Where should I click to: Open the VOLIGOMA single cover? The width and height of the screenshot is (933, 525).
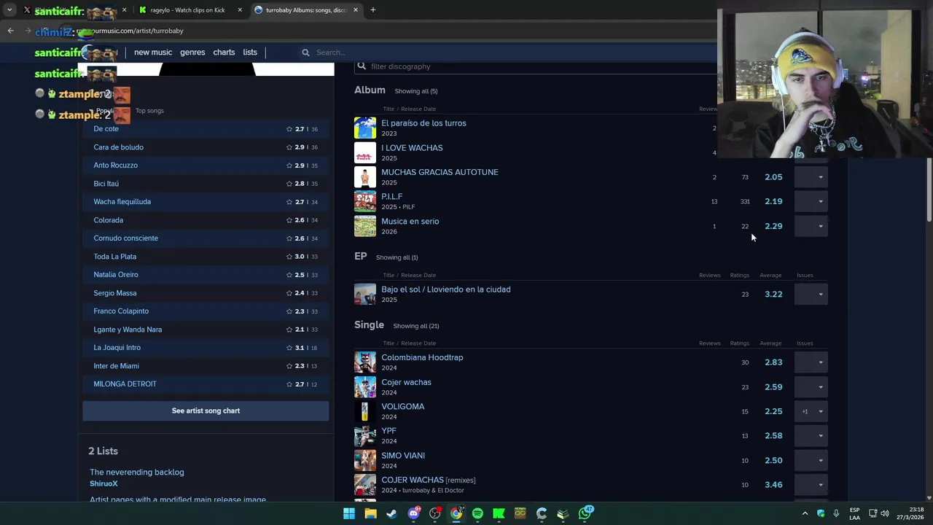tap(365, 411)
